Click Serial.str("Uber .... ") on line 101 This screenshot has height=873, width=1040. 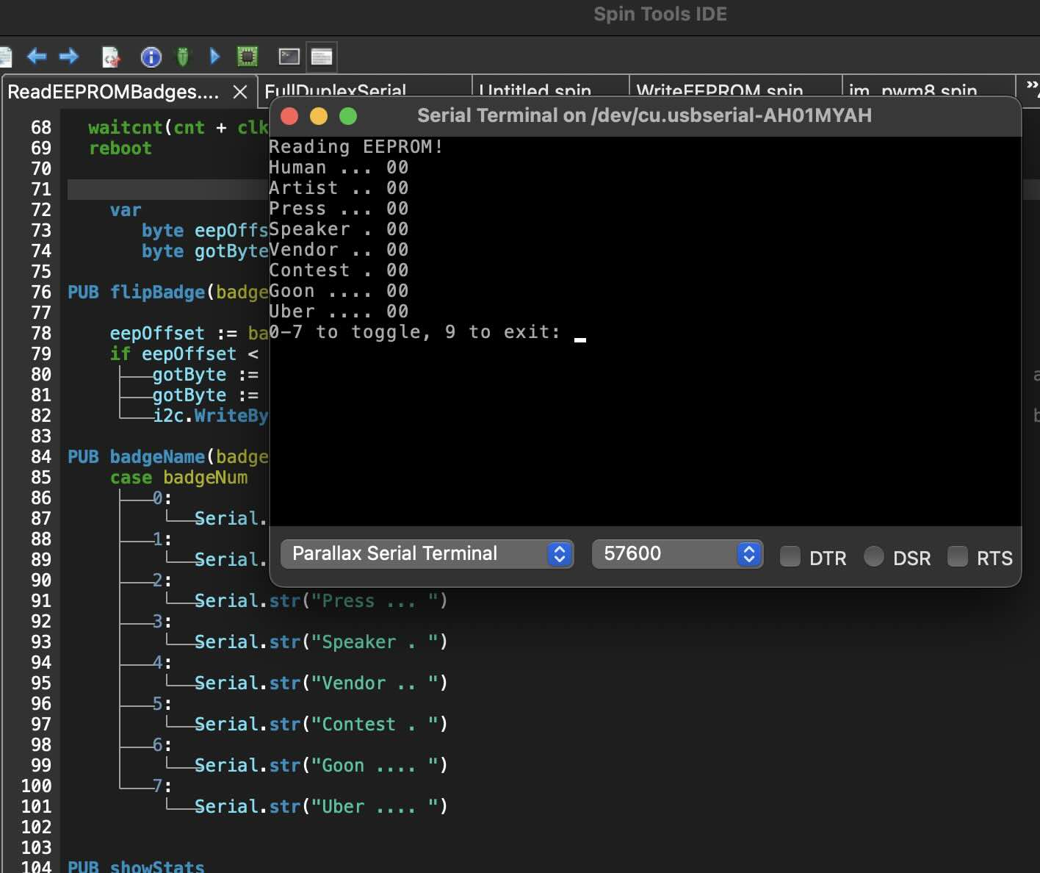321,807
